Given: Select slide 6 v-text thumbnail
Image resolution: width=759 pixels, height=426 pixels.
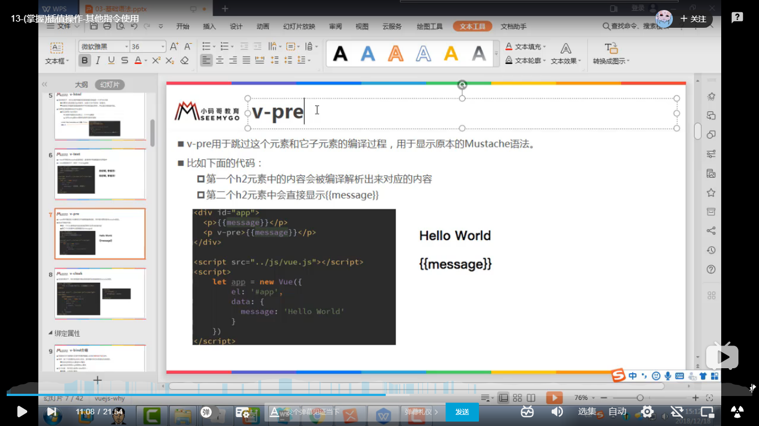Looking at the screenshot, I should [100, 174].
